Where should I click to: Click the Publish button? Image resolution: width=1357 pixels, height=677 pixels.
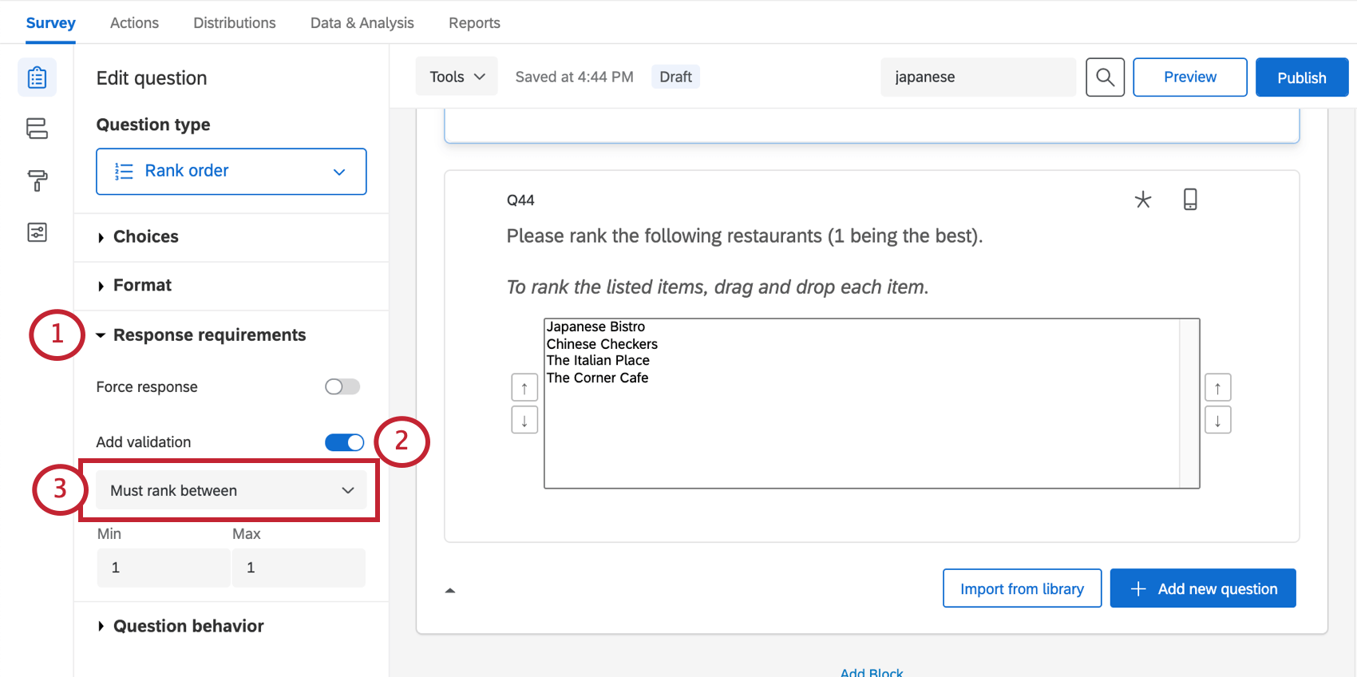tap(1302, 77)
